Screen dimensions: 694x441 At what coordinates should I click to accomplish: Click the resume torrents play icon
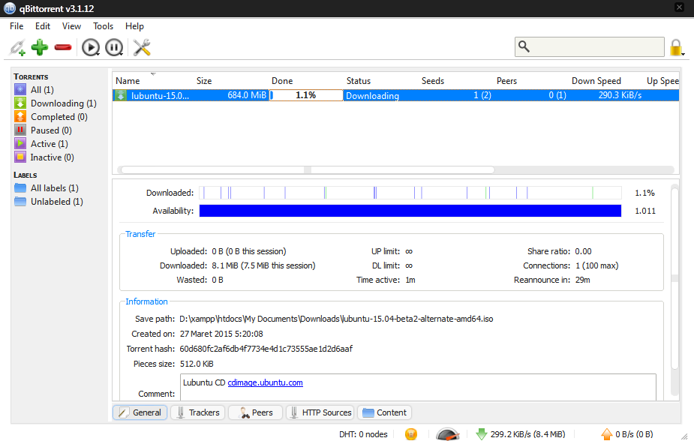click(x=91, y=47)
